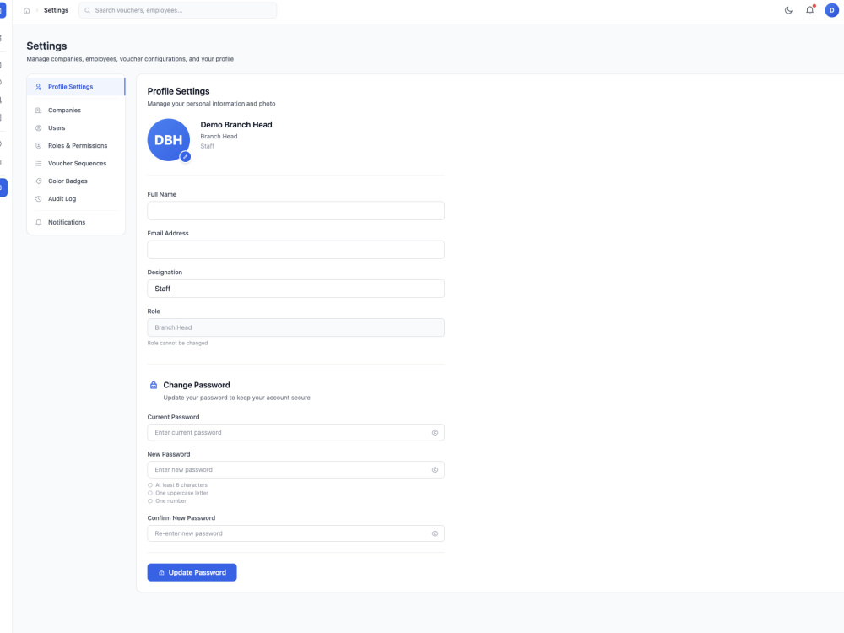This screenshot has width=844, height=633.
Task: Open Notifications settings section
Action: pyautogui.click(x=76, y=222)
